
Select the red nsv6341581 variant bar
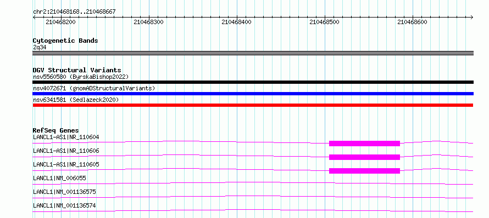click(x=253, y=105)
